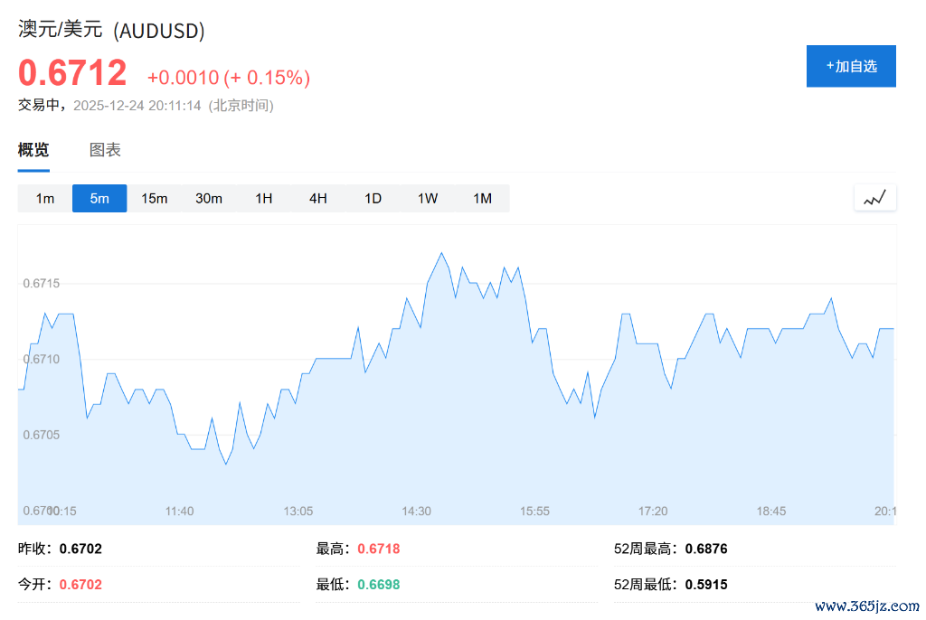
Task: Select the 1W chart period
Action: pos(428,199)
